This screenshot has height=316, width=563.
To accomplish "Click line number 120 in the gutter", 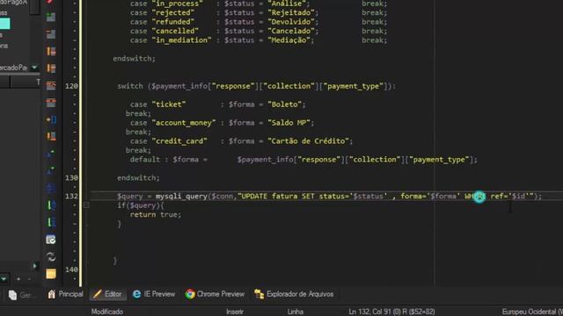I will 71,86.
